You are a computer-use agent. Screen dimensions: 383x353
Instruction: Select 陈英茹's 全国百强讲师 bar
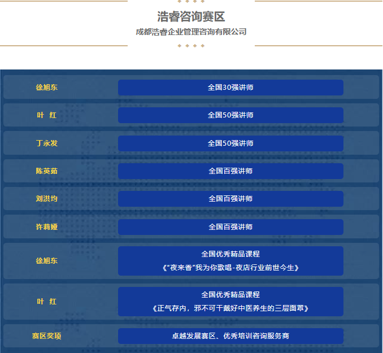[230, 171]
